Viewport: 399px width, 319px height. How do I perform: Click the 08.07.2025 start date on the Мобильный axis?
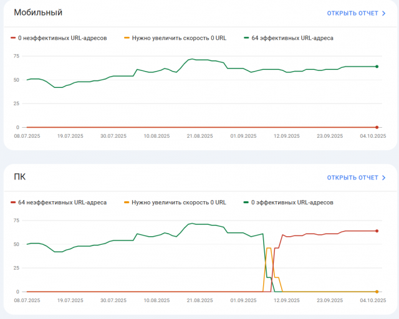tap(26, 135)
